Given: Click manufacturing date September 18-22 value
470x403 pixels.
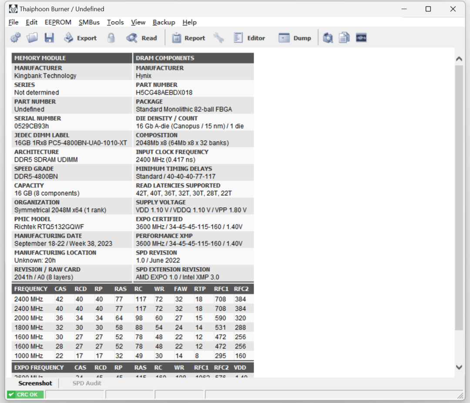Looking at the screenshot, I should (63, 244).
